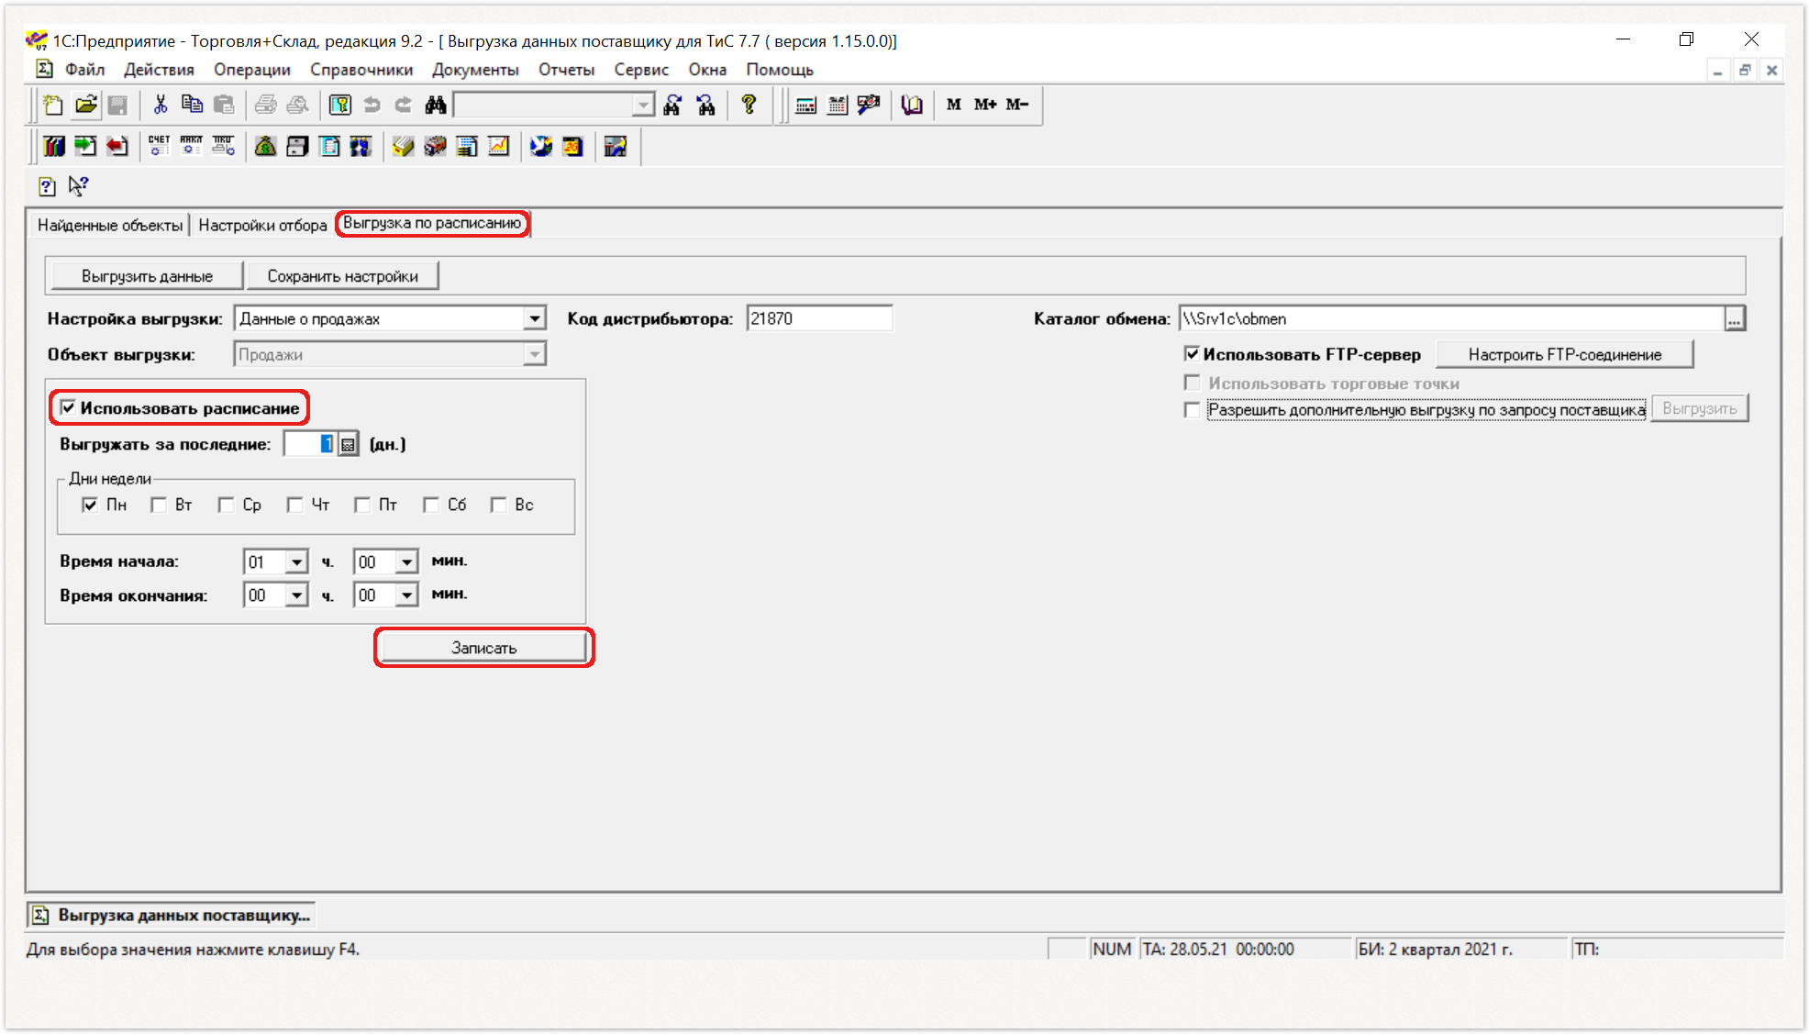Switch to 'Найденные объекты' tab

110,225
